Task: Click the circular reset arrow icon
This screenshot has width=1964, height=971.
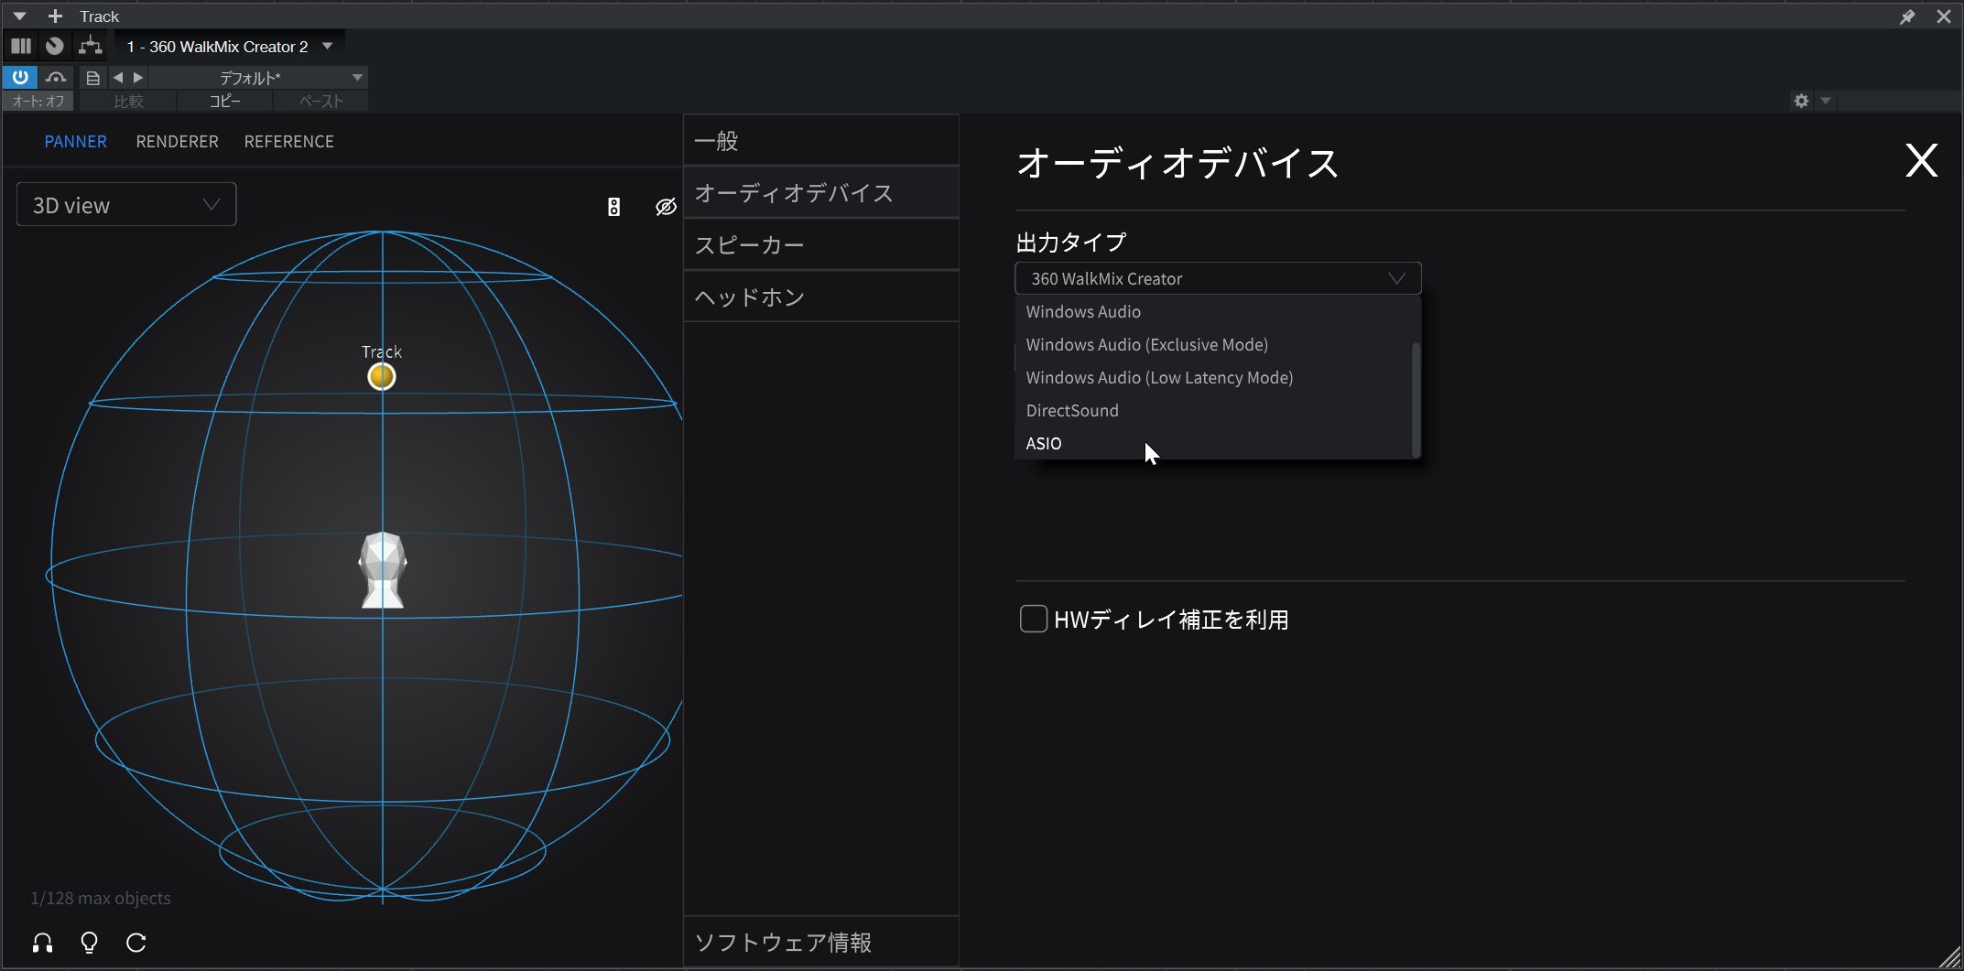Action: pos(136,943)
